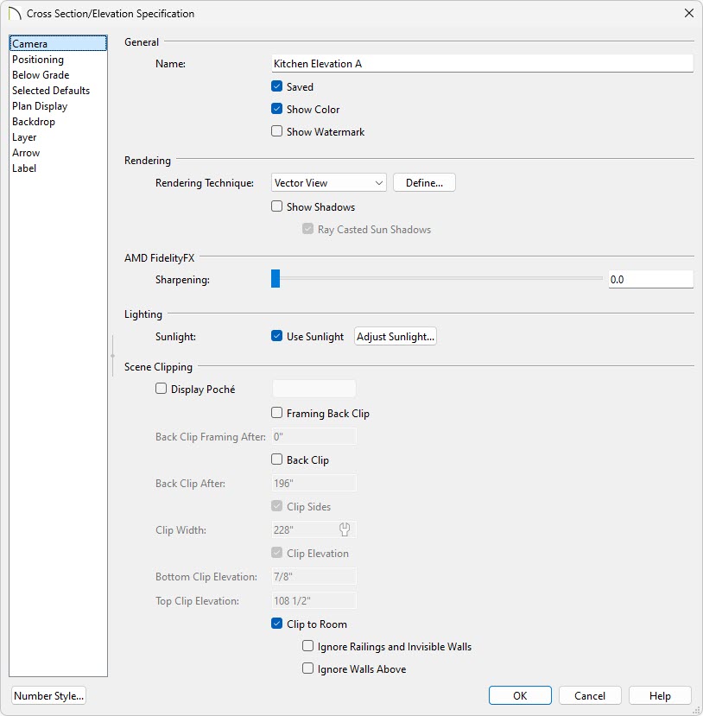Uncheck Clip to Room
The width and height of the screenshot is (703, 716).
point(276,624)
